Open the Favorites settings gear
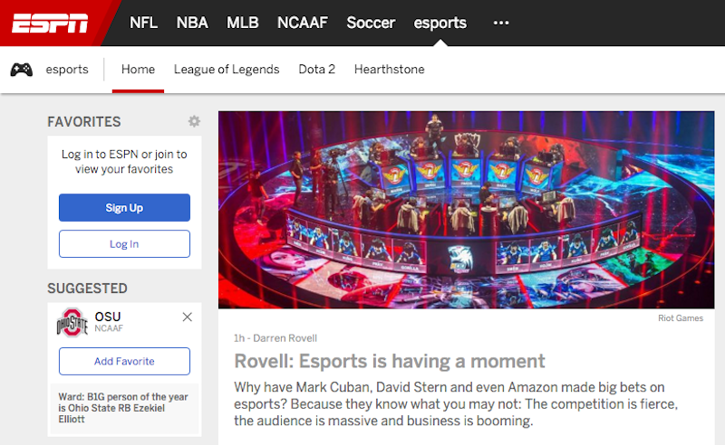The image size is (725, 445). [x=194, y=122]
